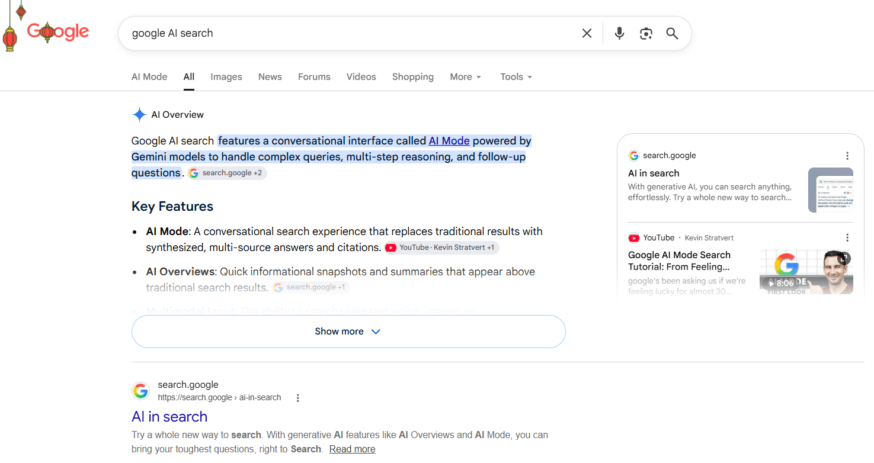The height and width of the screenshot is (463, 874).
Task: Start voice search with the microphone icon
Action: click(619, 33)
